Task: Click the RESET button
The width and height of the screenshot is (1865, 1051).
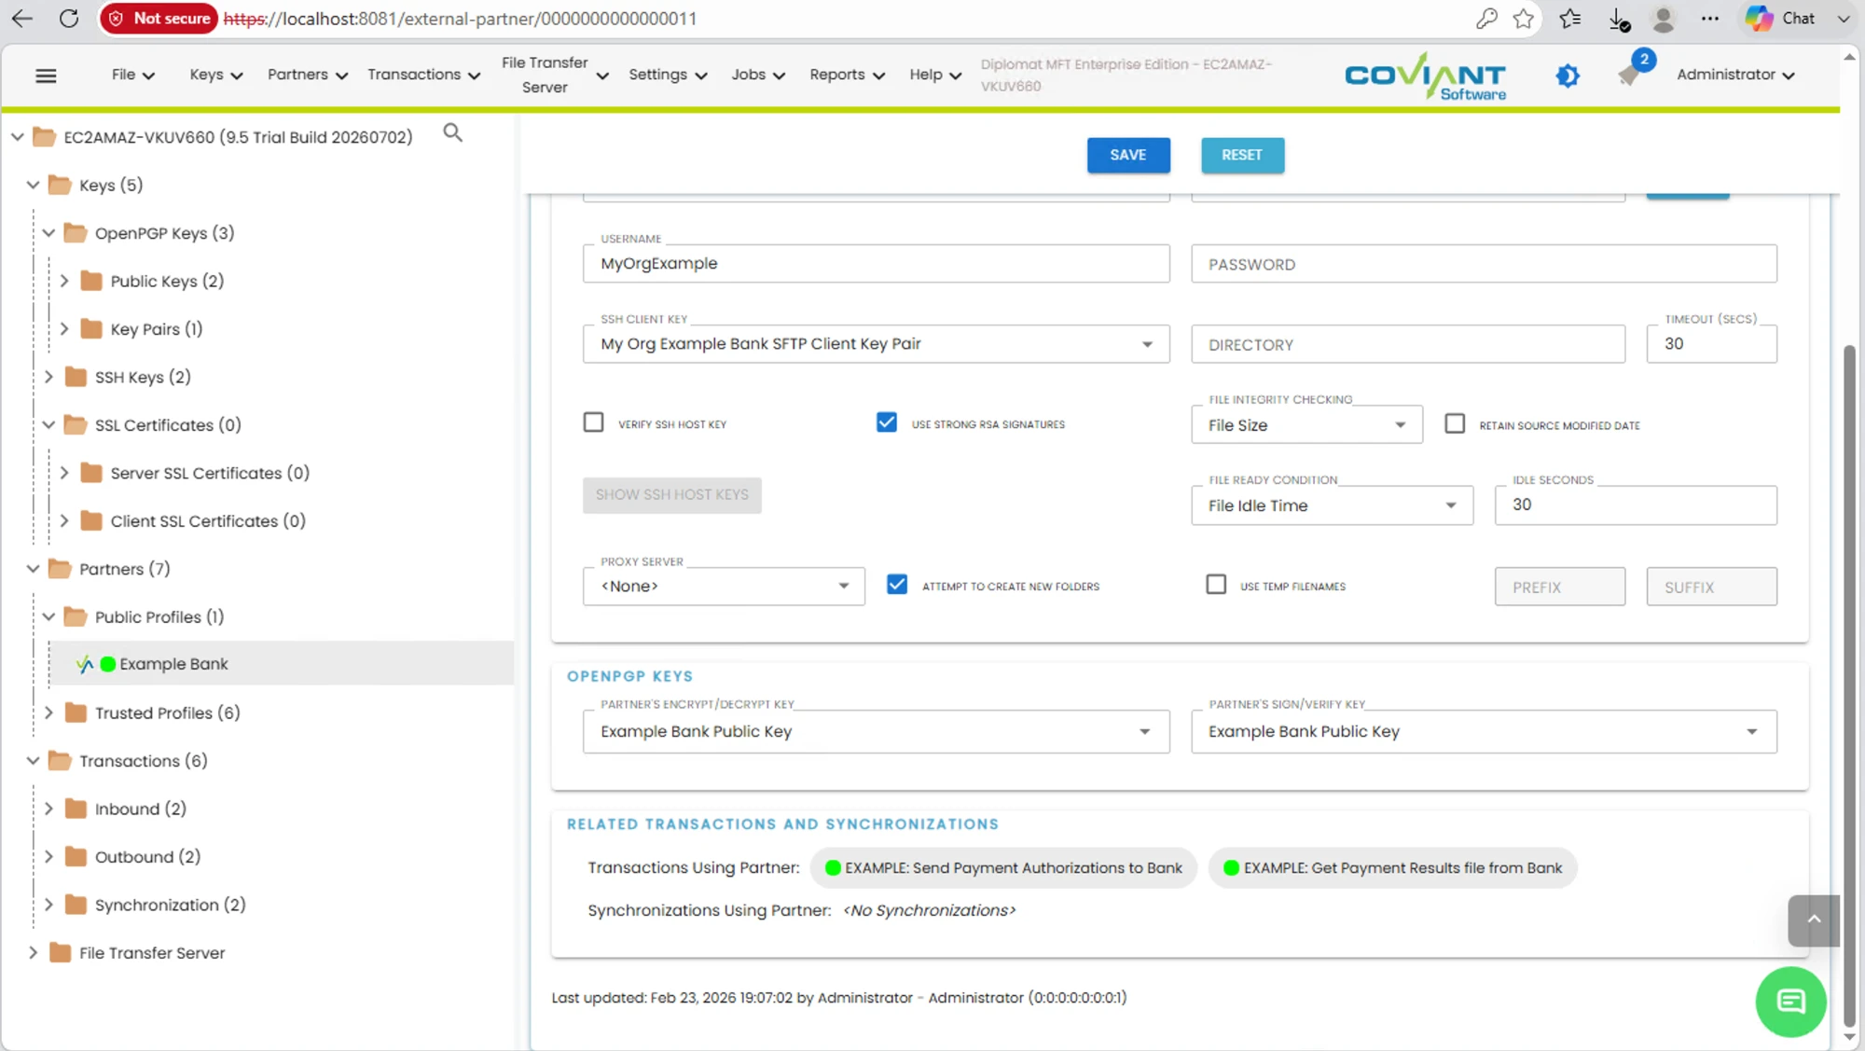Action: (x=1242, y=155)
